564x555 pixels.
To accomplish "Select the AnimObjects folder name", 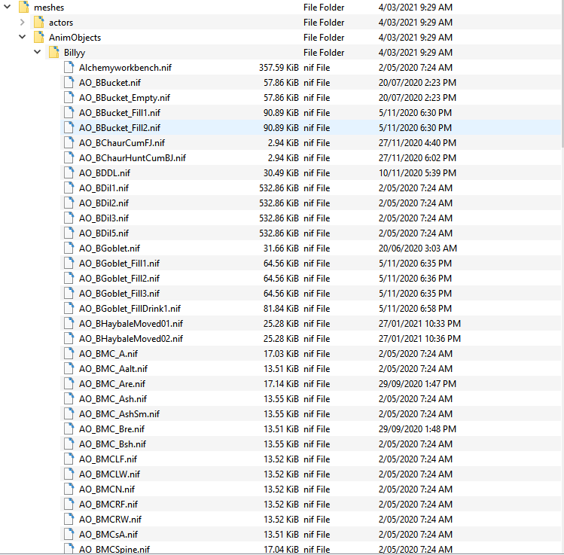I will [75, 38].
